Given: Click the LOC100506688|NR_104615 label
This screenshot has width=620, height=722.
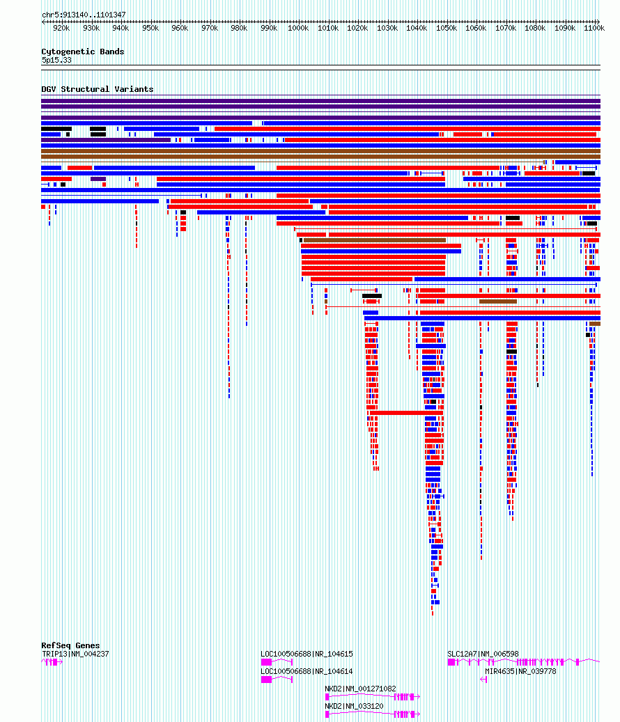Looking at the screenshot, I should coord(307,654).
